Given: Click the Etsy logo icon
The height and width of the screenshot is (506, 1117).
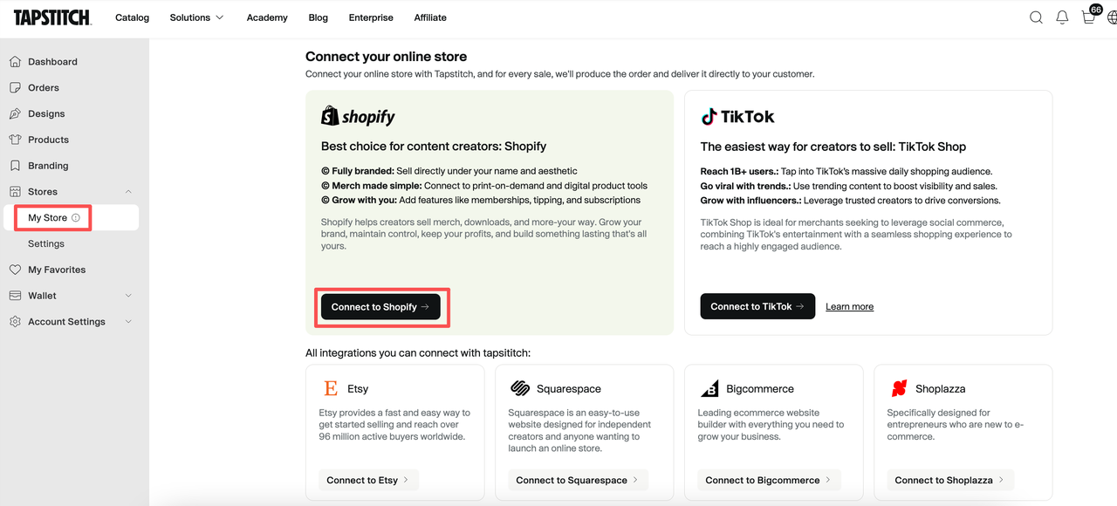Looking at the screenshot, I should coord(331,389).
